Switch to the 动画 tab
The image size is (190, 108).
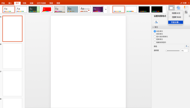tap(31, 3)
